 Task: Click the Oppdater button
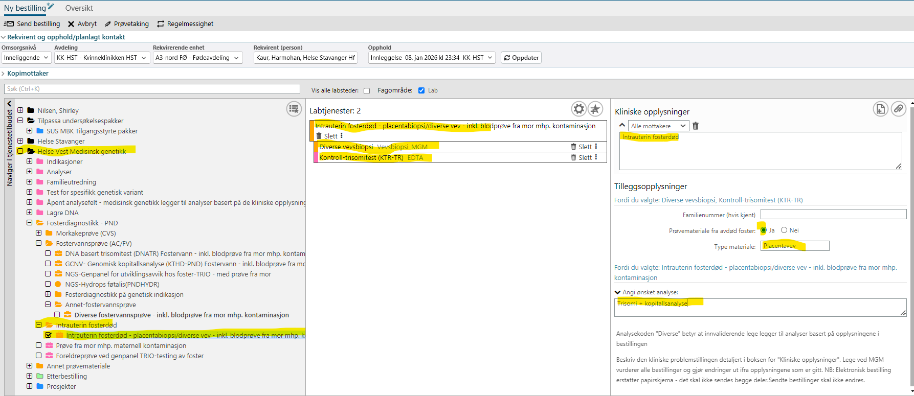click(x=521, y=58)
